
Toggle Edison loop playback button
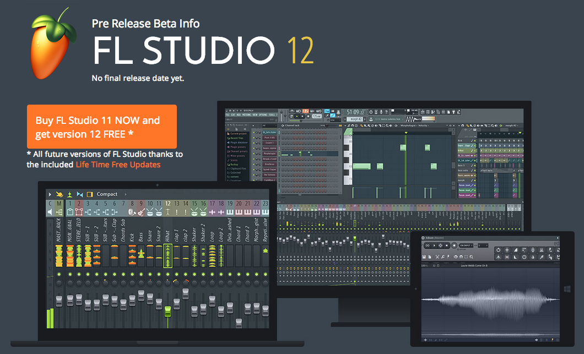pos(428,246)
